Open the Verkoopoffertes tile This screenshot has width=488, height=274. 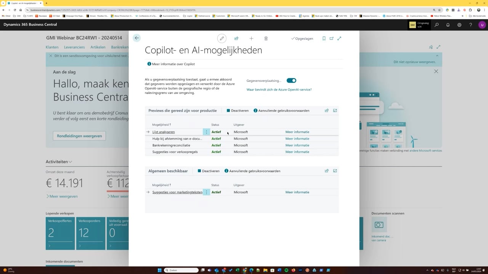pyautogui.click(x=60, y=233)
